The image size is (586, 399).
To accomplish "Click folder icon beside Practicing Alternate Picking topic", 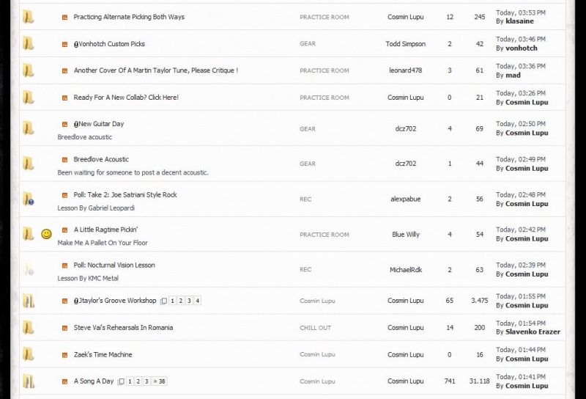I will 29,17.
